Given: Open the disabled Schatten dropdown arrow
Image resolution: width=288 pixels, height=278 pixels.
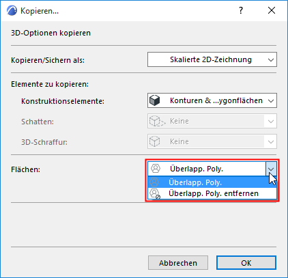Looking at the screenshot, I should pos(271,121).
